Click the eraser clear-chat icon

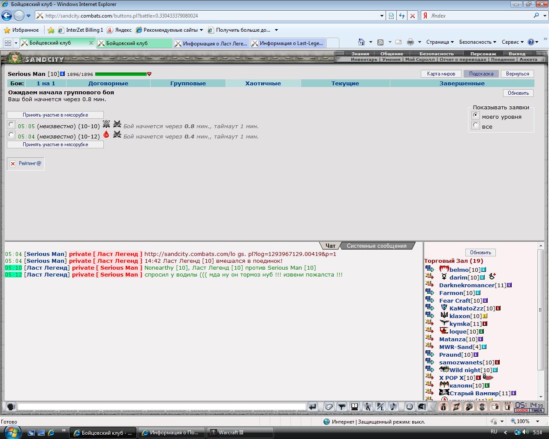[x=329, y=406]
